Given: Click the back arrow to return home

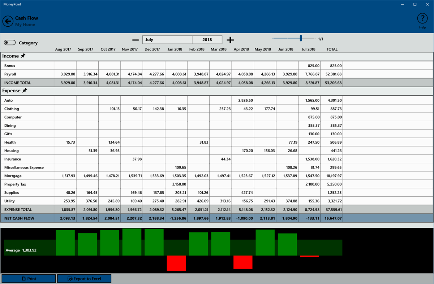Looking at the screenshot, I should (8, 21).
